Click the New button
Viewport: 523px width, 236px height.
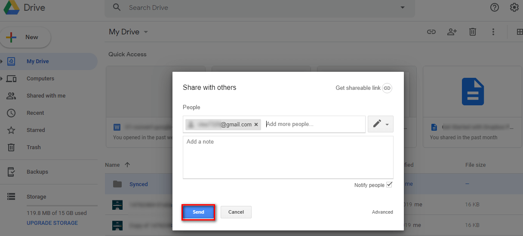coord(25,37)
